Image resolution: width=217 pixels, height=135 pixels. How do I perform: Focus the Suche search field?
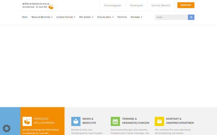[171, 17]
